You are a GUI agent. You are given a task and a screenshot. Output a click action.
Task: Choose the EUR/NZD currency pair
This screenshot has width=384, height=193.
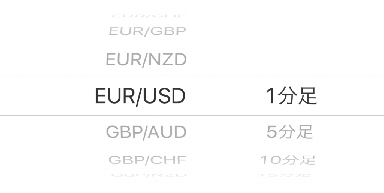tap(146, 60)
